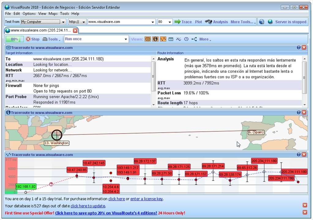The image size is (313, 220).
Task: Show the route table view
Action: click(x=171, y=39)
